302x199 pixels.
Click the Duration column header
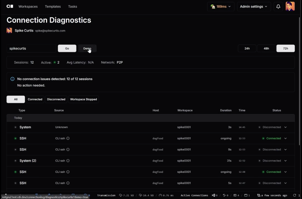(x=226, y=110)
